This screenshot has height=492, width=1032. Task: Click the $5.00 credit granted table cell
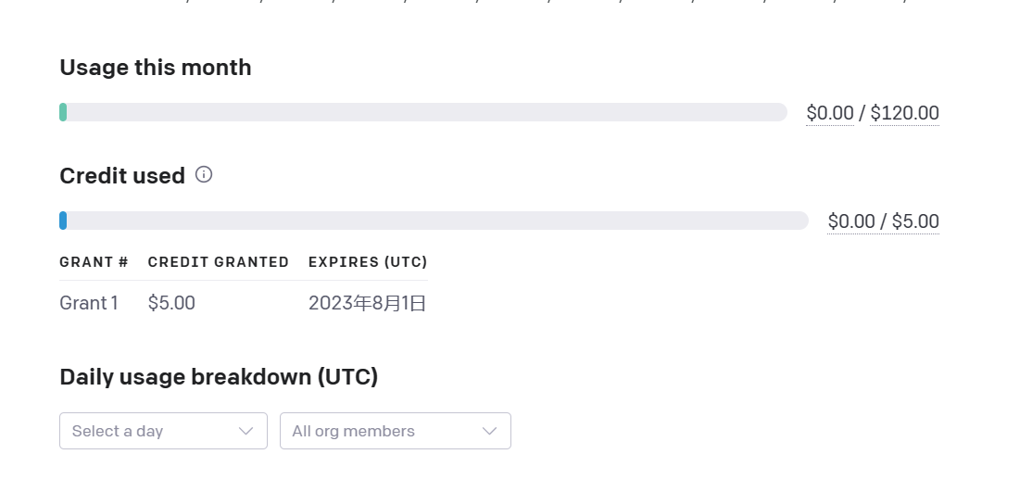[171, 303]
